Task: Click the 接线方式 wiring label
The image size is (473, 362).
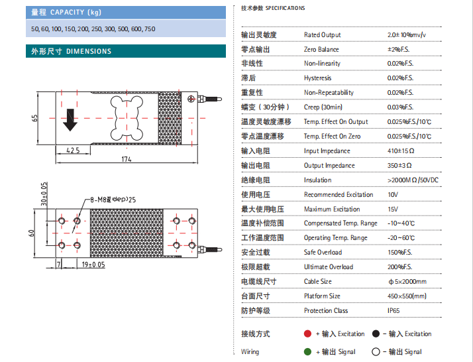Action: (255, 333)
